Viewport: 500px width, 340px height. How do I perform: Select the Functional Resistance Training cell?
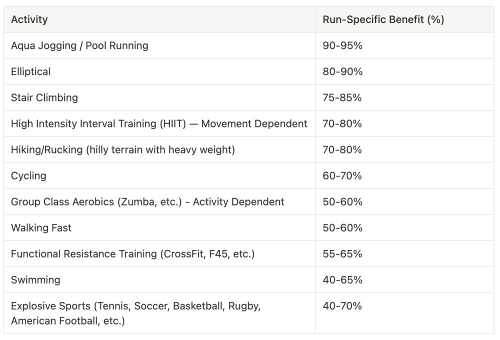tap(133, 254)
